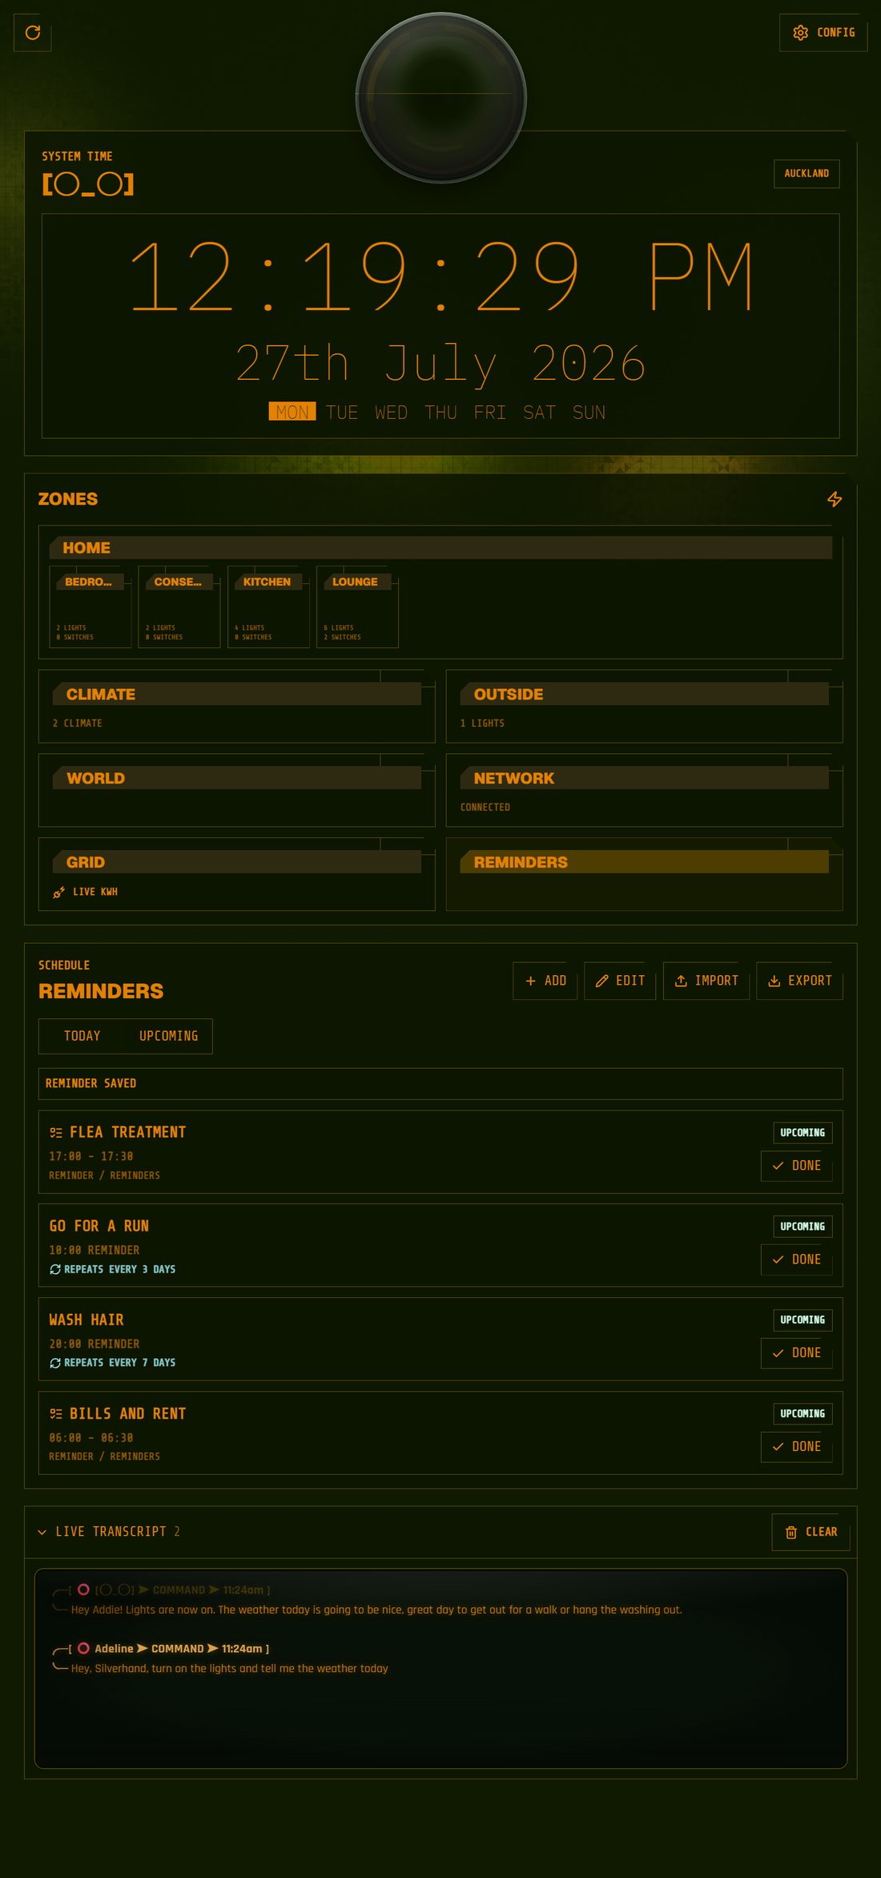Viewport: 881px width, 1878px height.
Task: Click UPCOMING badge on BILLS AND RENT
Action: (803, 1414)
